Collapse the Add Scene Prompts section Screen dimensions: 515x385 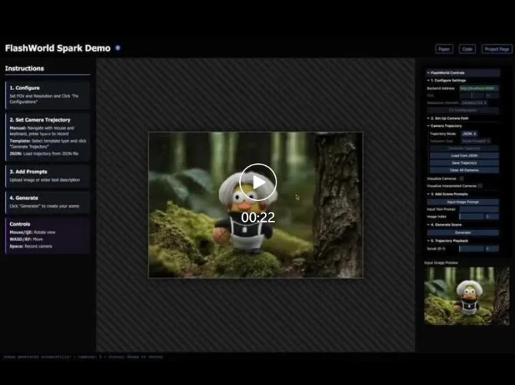pyautogui.click(x=428, y=194)
